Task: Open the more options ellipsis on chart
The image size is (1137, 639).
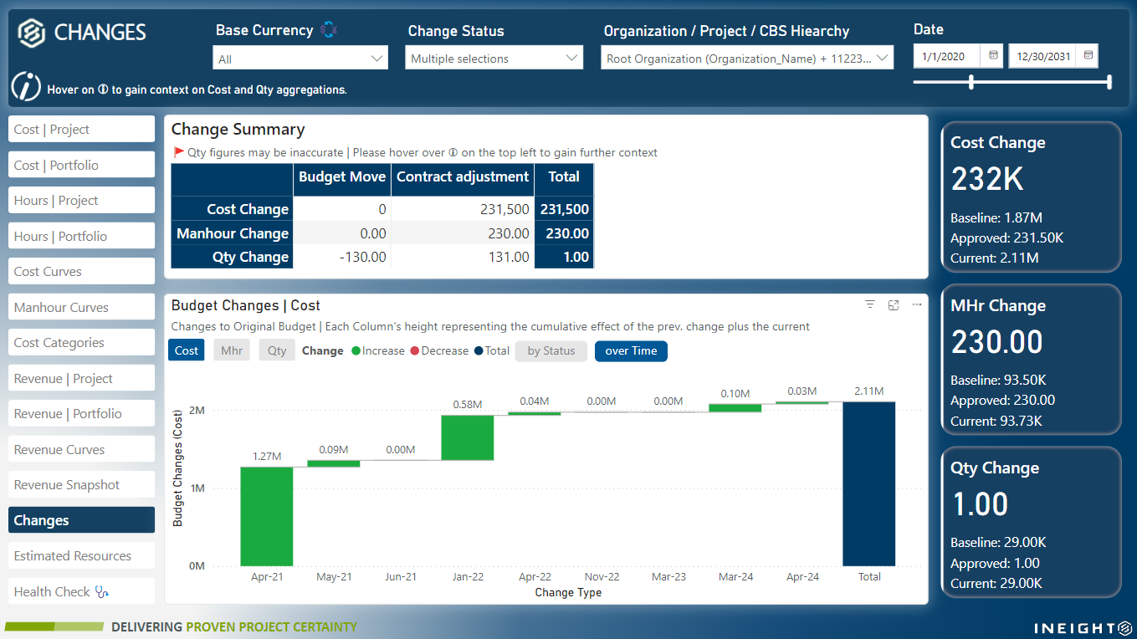Action: coord(917,304)
